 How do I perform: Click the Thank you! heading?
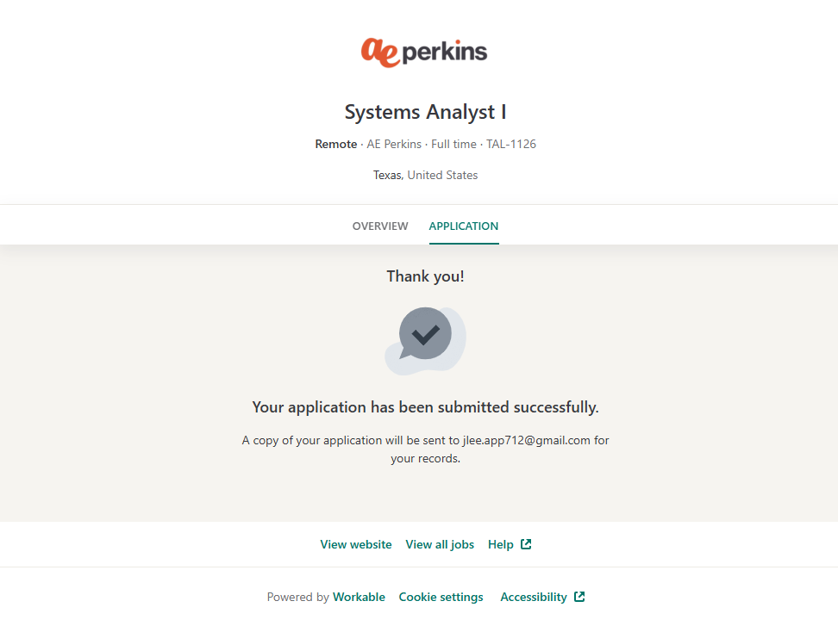pyautogui.click(x=425, y=276)
